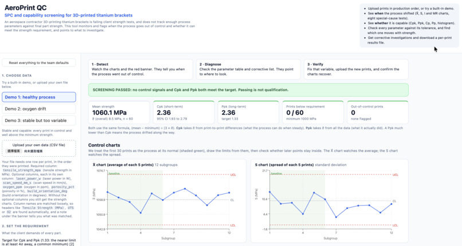Click 'Upload prints in production order' bullet
The image size is (462, 246).
click(x=411, y=9)
